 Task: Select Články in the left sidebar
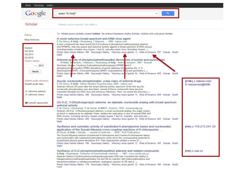(28, 35)
